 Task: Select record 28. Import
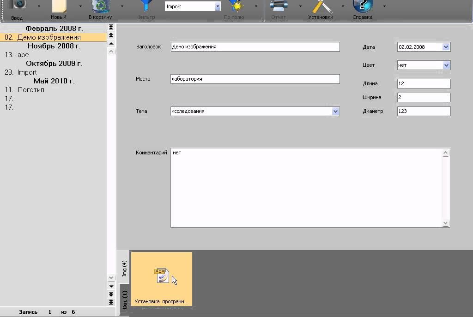point(54,72)
